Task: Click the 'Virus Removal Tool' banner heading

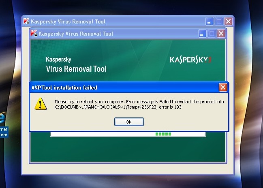Action: (76, 69)
